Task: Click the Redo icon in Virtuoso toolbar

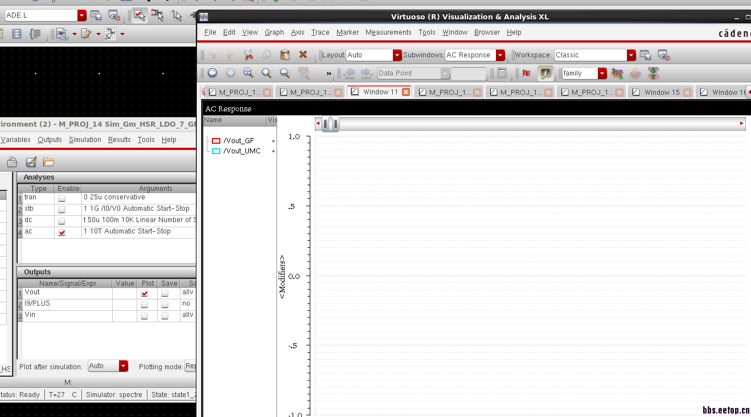Action: (231, 55)
